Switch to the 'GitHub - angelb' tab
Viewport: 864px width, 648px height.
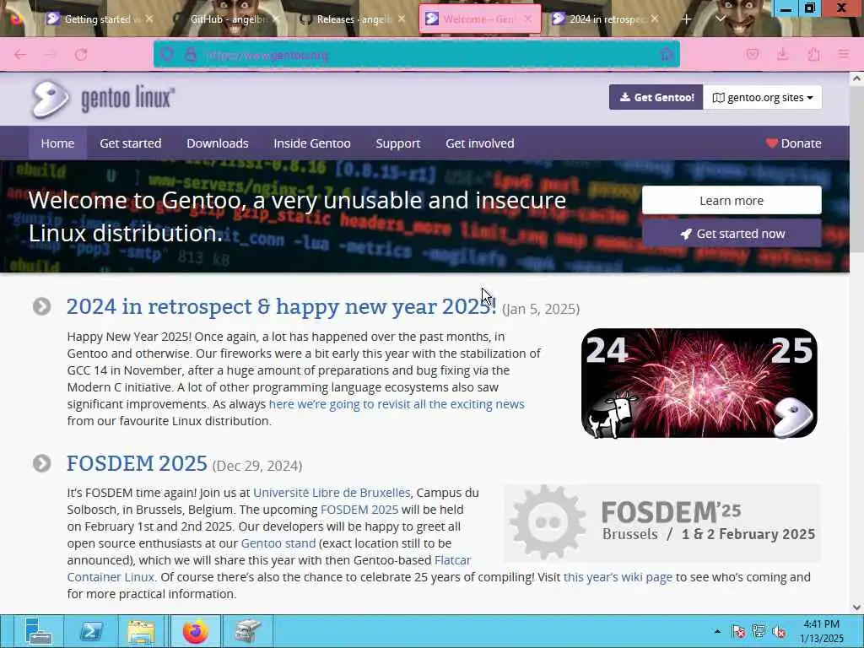[227, 19]
